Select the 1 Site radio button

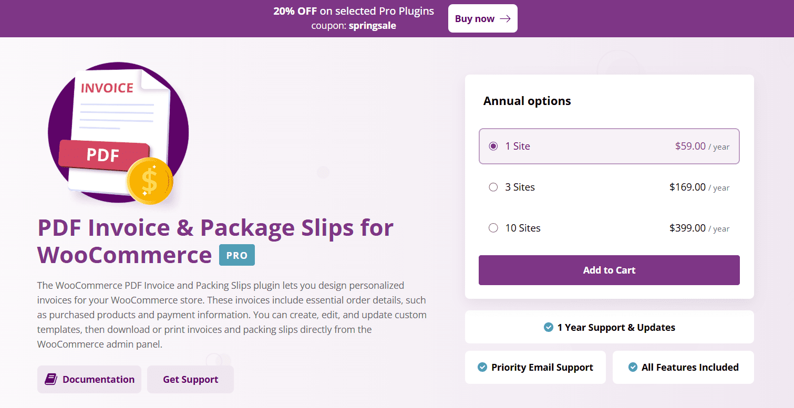coord(493,146)
